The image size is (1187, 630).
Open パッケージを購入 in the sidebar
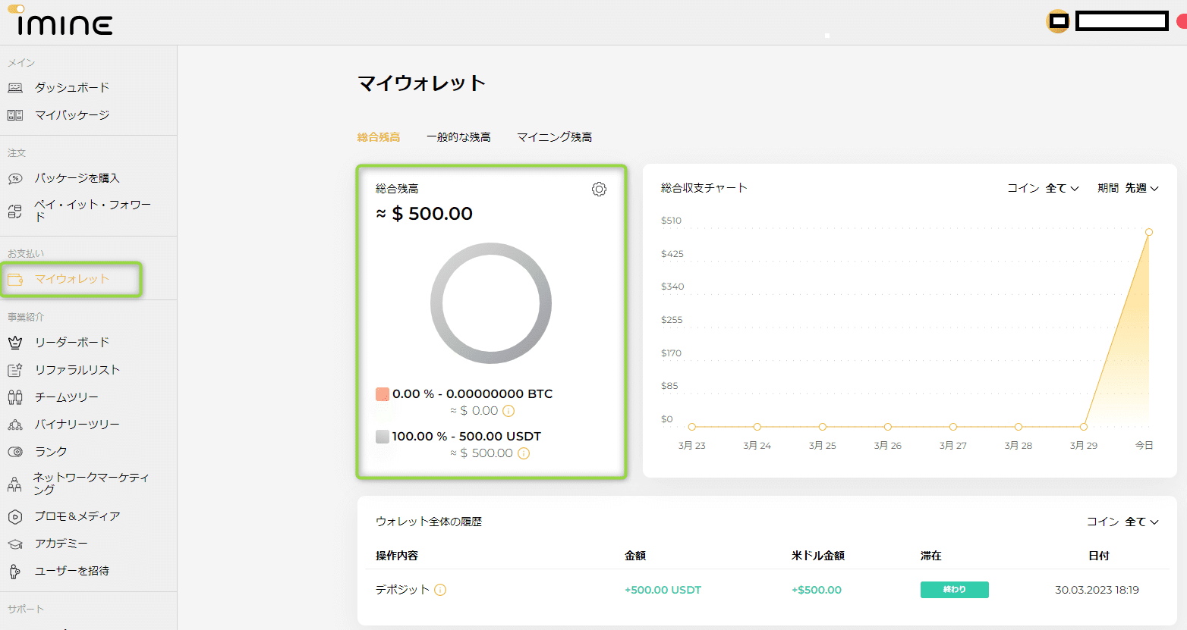[77, 178]
